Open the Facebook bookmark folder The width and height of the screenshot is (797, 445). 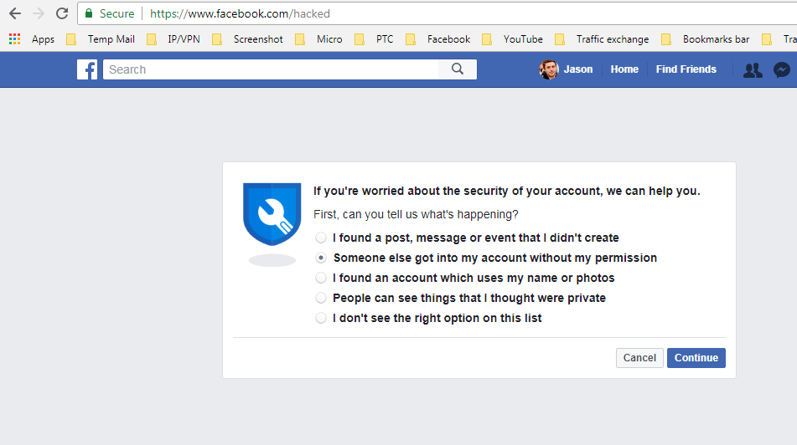tap(438, 39)
